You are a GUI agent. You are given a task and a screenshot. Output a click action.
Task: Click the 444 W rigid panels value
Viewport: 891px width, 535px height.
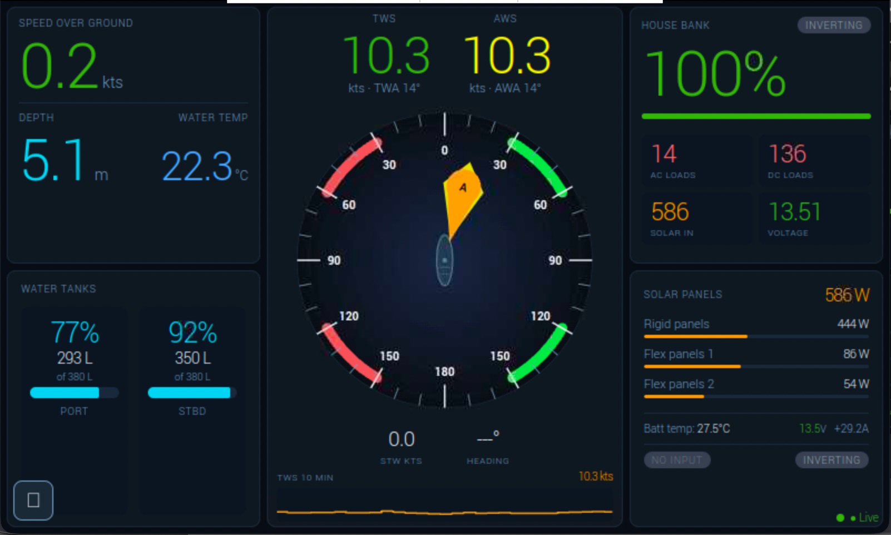coord(853,324)
